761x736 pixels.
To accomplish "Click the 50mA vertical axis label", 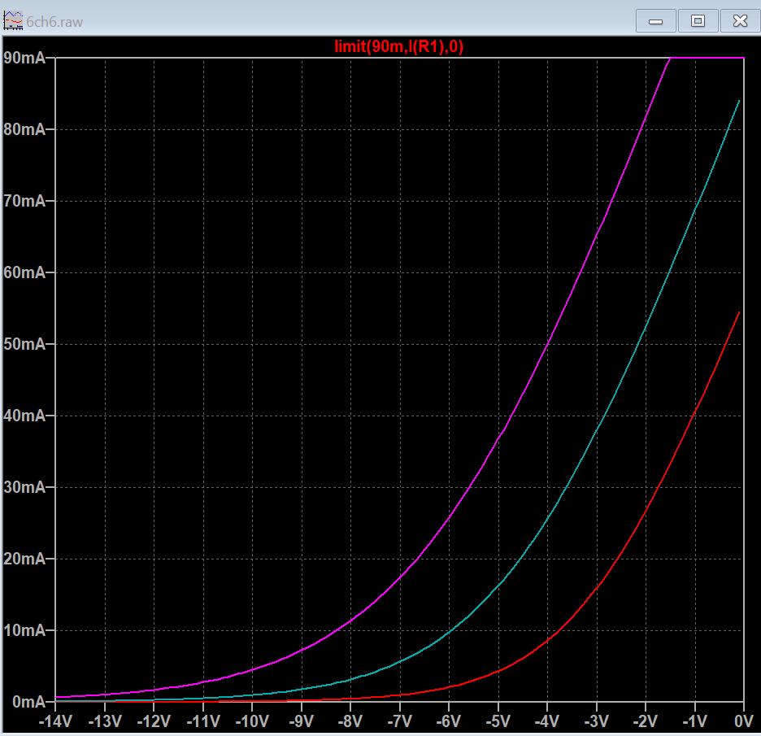I will [x=24, y=344].
